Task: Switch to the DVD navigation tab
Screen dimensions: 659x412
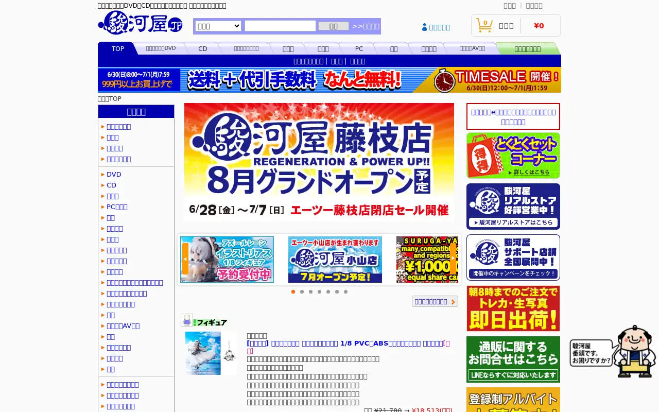Action: pos(161,48)
